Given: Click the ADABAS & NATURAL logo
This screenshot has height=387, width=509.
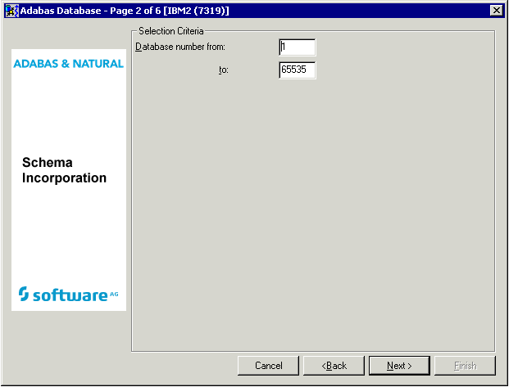Looking at the screenshot, I should (69, 63).
